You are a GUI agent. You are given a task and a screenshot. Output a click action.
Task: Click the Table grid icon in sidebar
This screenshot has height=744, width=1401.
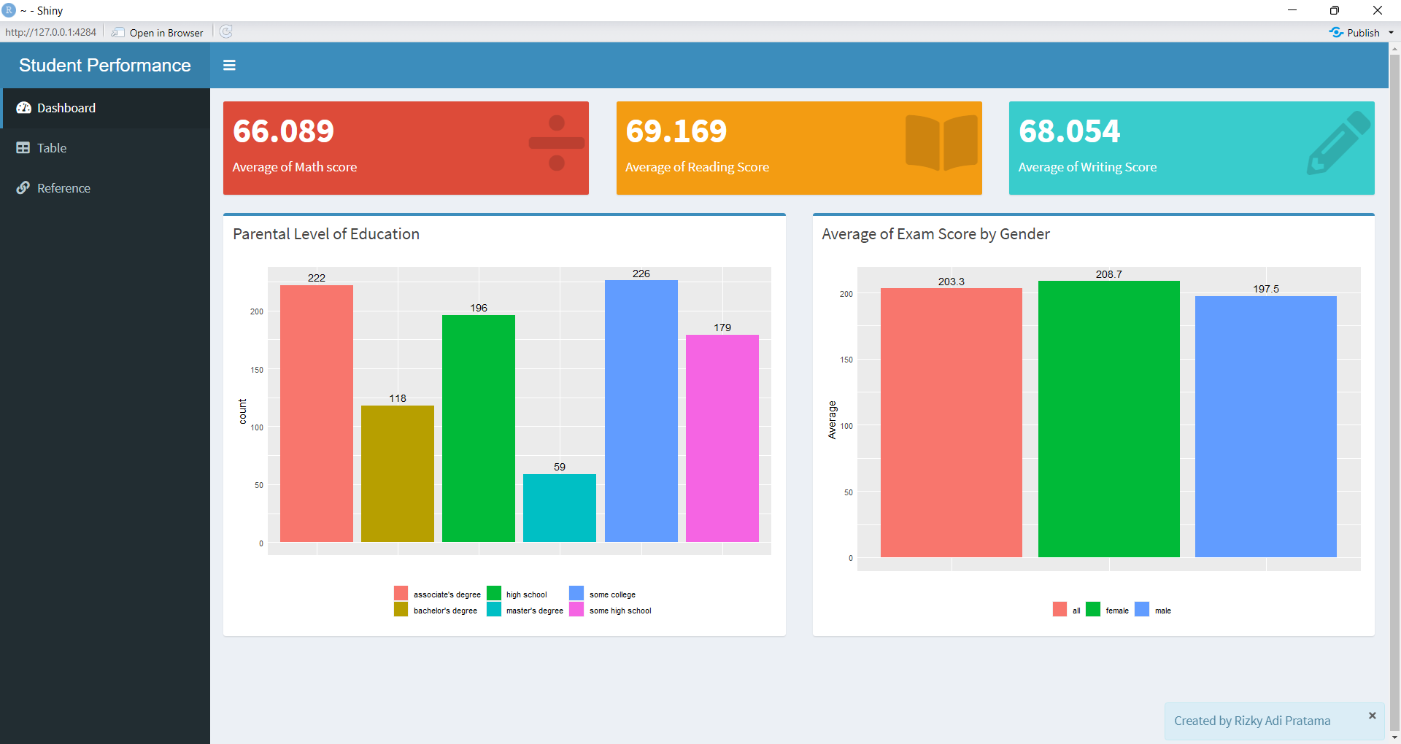pyautogui.click(x=23, y=147)
